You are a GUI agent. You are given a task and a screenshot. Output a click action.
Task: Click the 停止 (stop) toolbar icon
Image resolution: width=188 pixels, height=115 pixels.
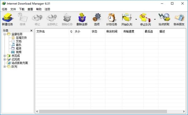(37, 18)
